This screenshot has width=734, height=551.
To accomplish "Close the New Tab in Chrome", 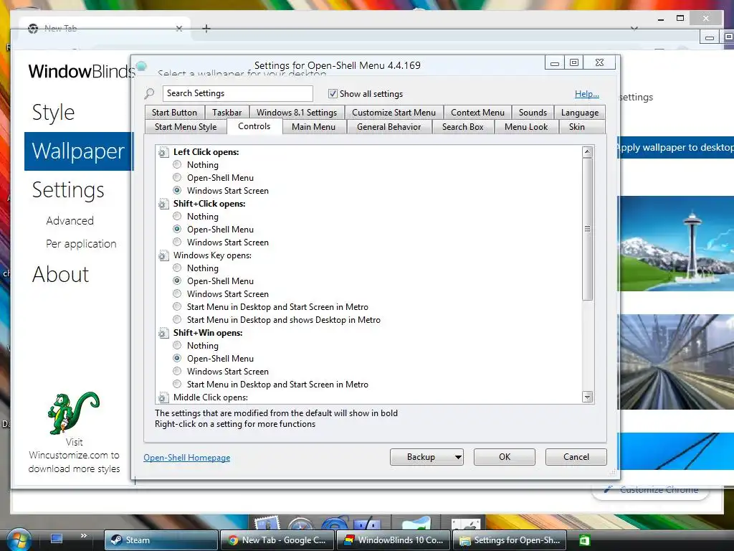I will [x=178, y=29].
